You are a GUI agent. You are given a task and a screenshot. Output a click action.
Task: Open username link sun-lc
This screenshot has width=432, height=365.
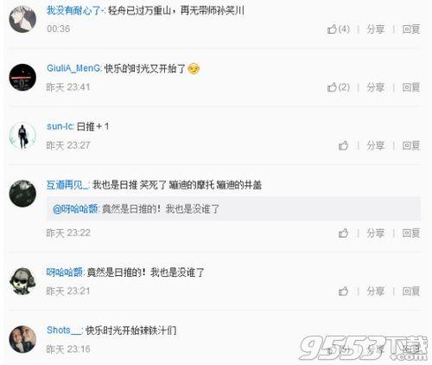click(x=60, y=126)
